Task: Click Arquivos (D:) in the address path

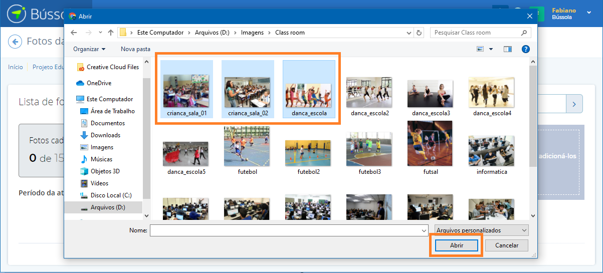Action: pos(213,33)
